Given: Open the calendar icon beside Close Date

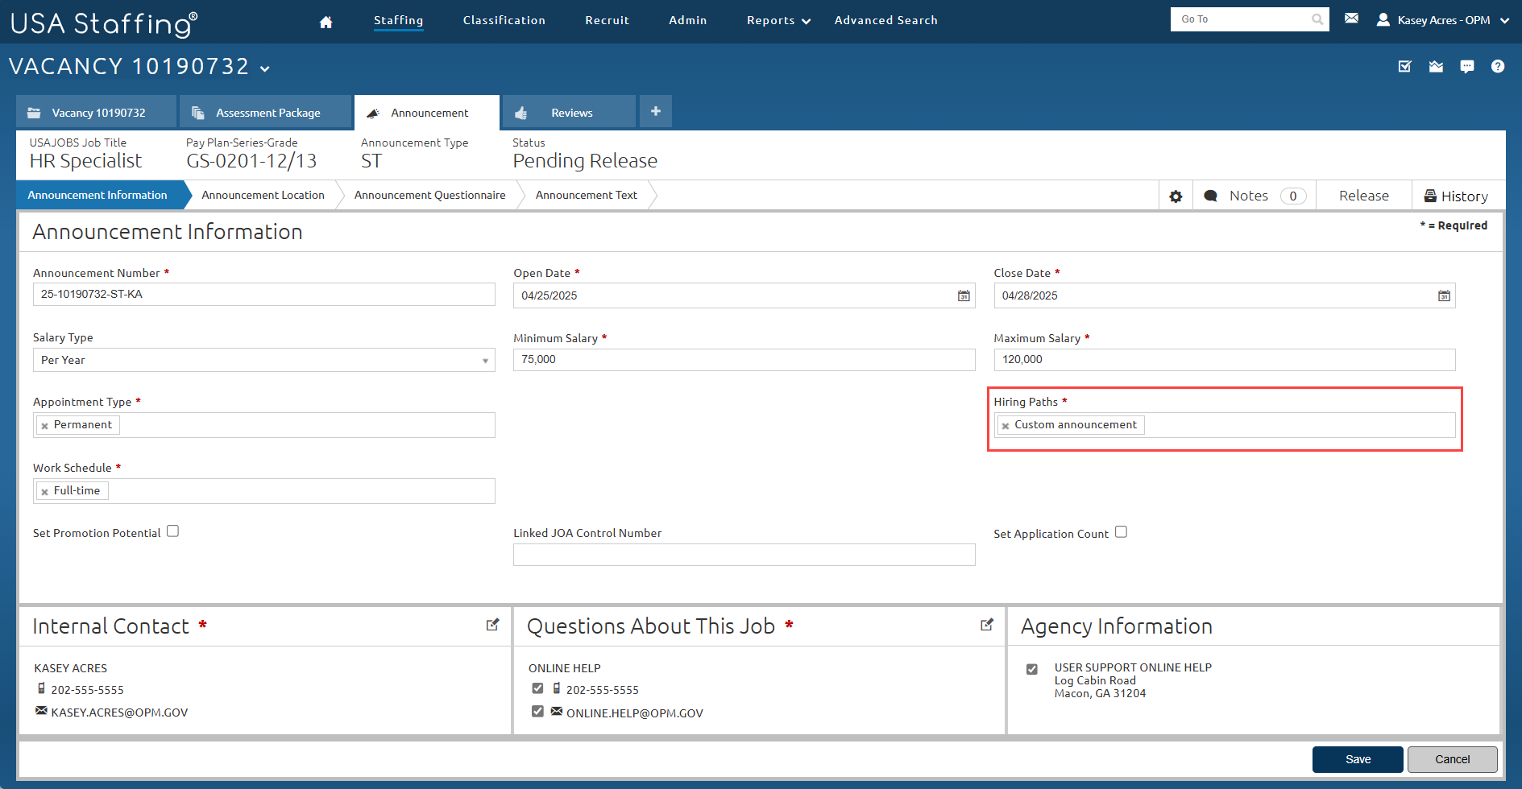Looking at the screenshot, I should click(x=1443, y=295).
